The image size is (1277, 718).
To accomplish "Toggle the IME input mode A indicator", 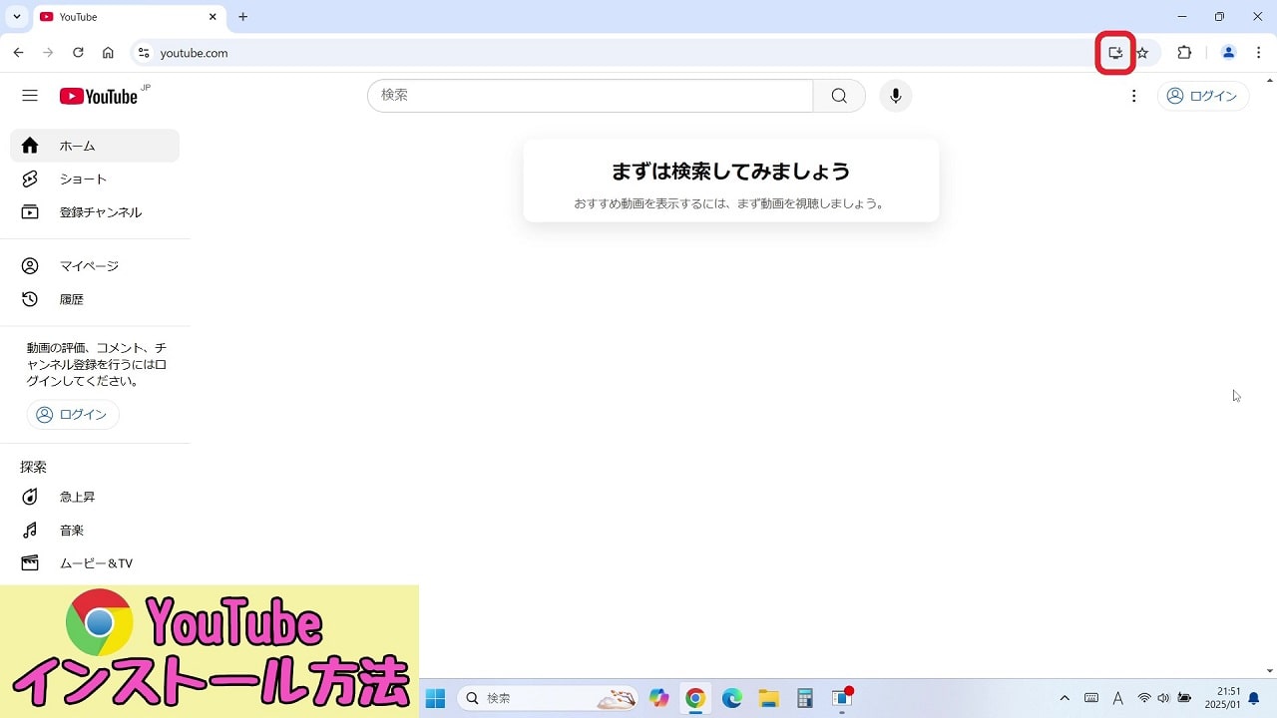I will [1117, 698].
